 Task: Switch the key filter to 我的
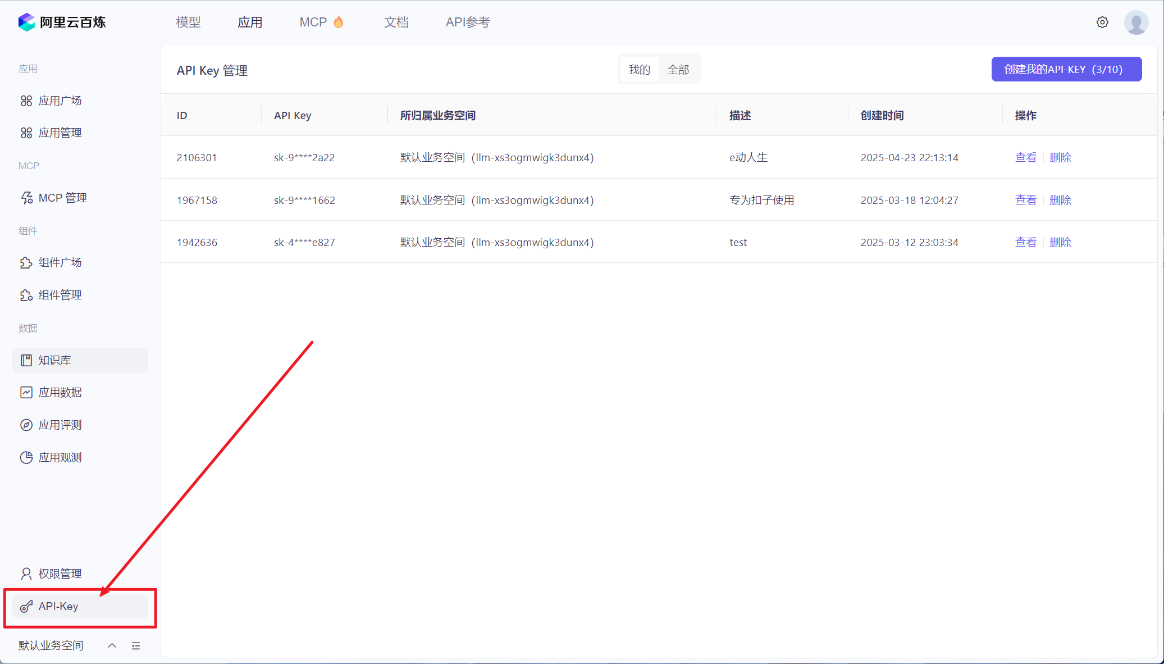pos(639,70)
